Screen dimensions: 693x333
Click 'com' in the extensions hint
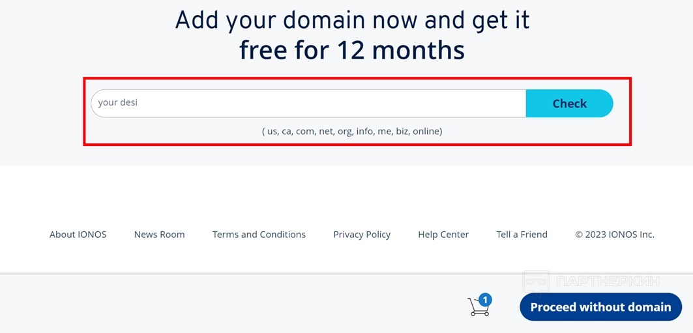tap(304, 131)
